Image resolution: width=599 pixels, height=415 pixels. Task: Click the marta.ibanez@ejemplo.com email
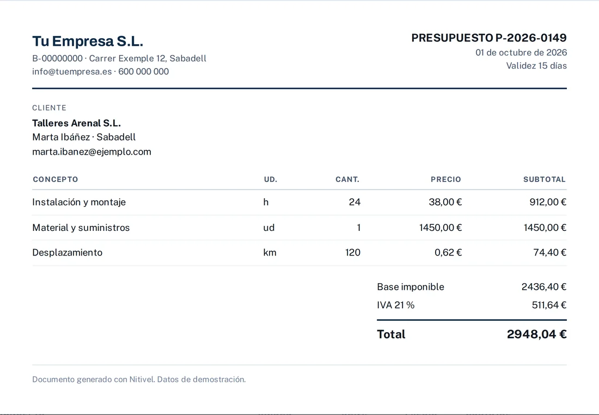point(91,152)
